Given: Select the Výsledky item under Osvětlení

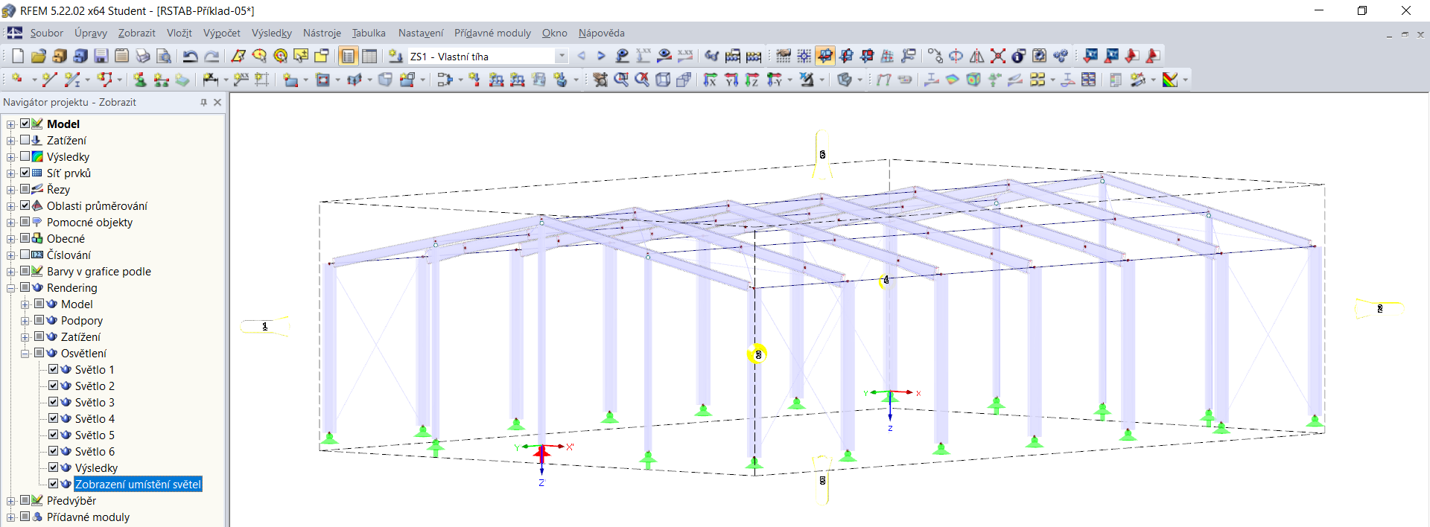Looking at the screenshot, I should [x=96, y=467].
